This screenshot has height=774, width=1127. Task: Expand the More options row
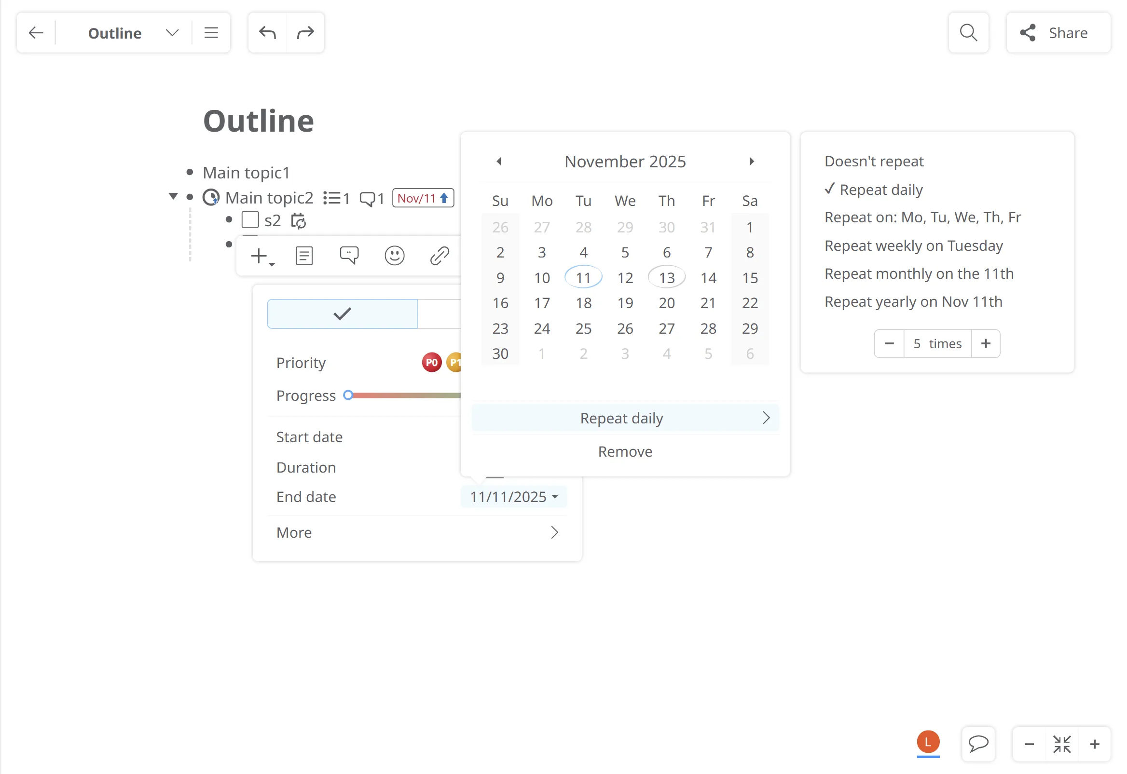click(x=417, y=532)
